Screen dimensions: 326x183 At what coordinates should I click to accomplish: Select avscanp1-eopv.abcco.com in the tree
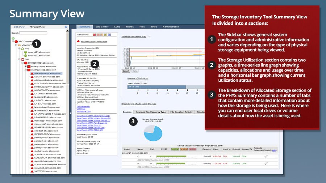pos(47,73)
